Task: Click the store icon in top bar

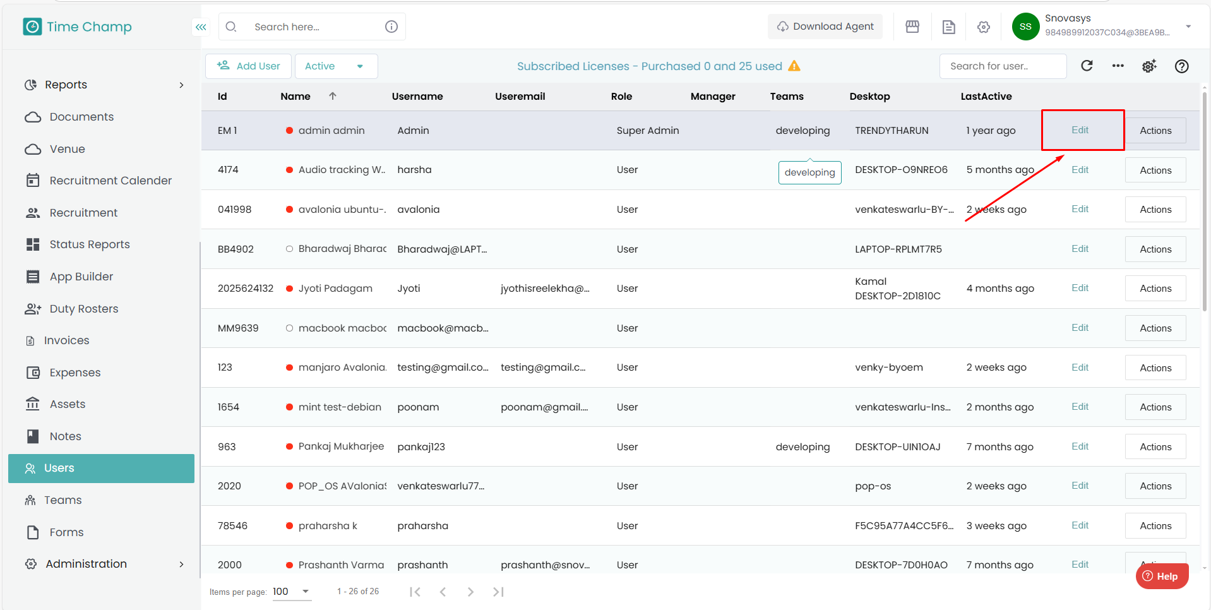Action: tap(912, 27)
